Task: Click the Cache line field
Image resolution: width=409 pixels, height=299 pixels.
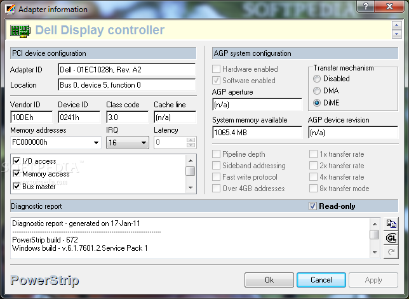Action: 175,117
